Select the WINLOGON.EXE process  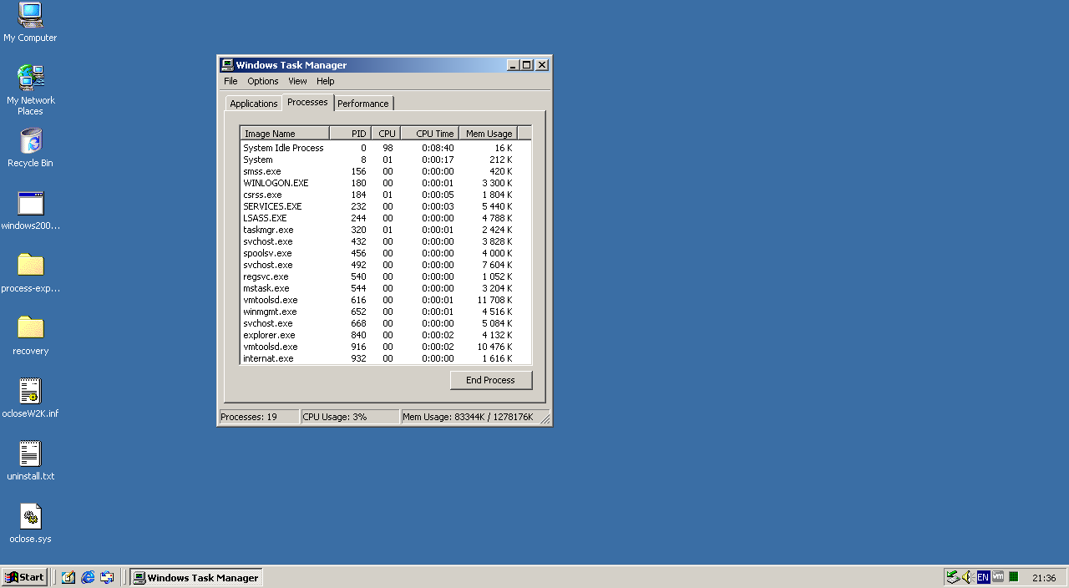[x=386, y=183]
